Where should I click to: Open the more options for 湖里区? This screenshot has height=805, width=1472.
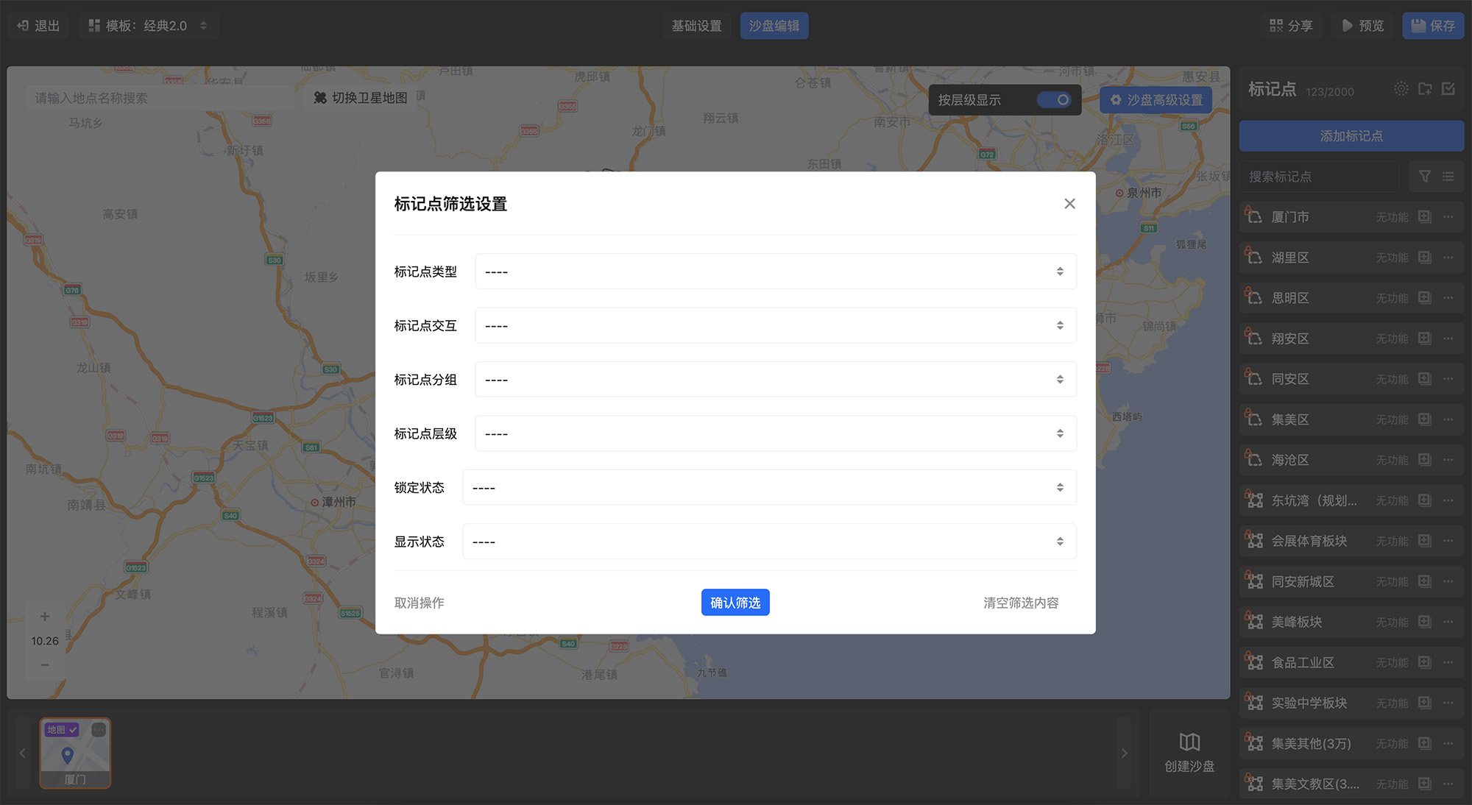(x=1448, y=258)
